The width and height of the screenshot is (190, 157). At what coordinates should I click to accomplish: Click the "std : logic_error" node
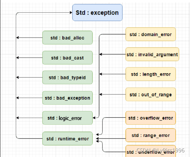click(x=68, y=118)
